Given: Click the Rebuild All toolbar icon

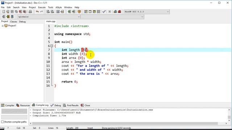Looking at the screenshot, I should (x=98, y=12).
